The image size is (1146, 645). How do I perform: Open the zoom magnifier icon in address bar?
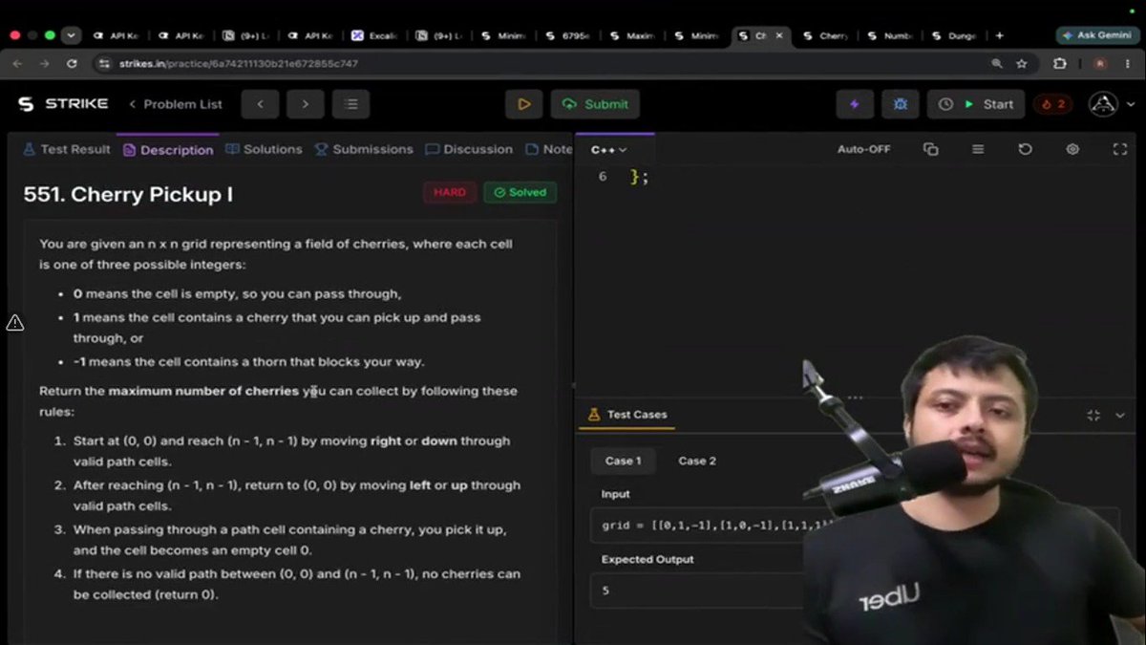[x=997, y=63]
